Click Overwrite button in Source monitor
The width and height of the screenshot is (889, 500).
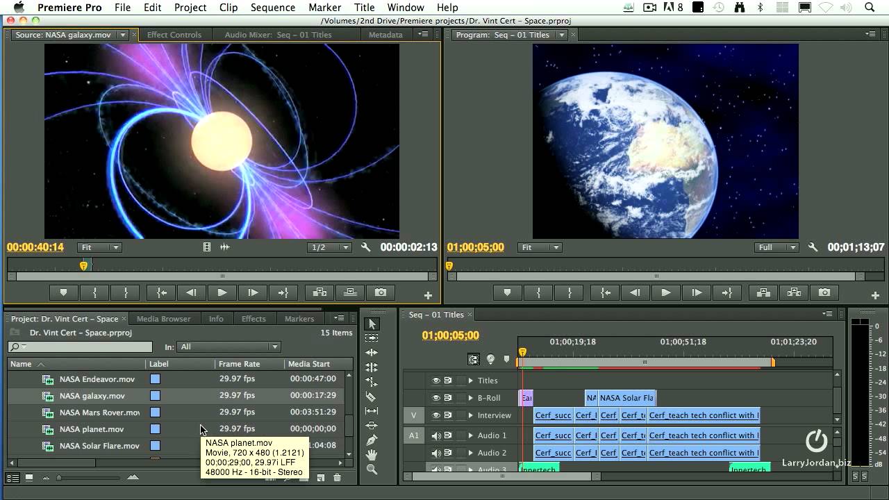(350, 292)
